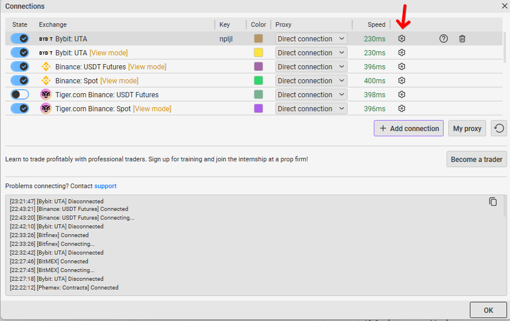Open settings gear for Bybit: UTA npljl row
Image resolution: width=510 pixels, height=321 pixels.
402,38
